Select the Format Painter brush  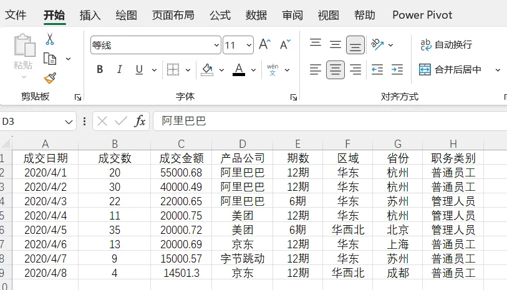(50, 78)
